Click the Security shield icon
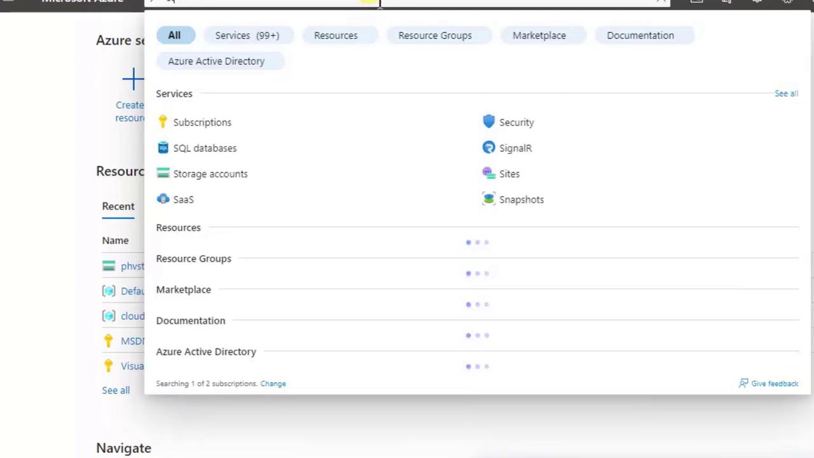Viewport: 814px width, 458px height. click(488, 121)
